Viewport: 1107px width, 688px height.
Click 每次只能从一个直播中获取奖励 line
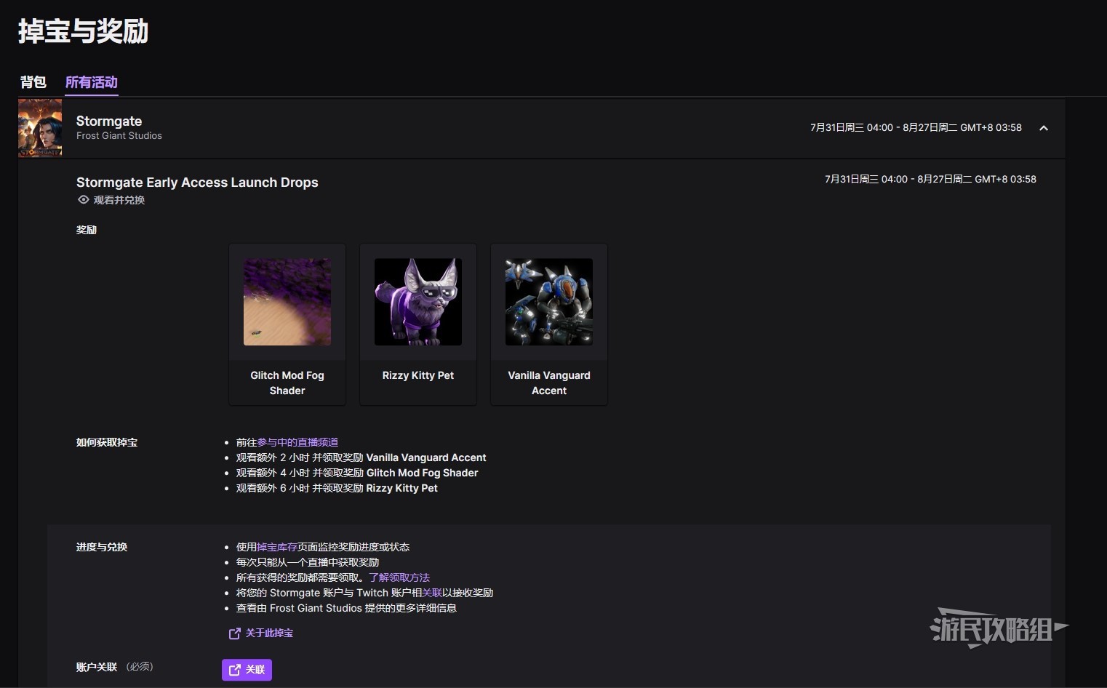click(x=308, y=562)
